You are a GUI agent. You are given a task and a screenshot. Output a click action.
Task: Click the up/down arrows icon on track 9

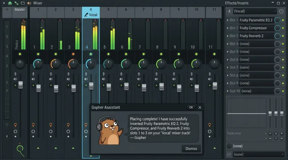174,74
